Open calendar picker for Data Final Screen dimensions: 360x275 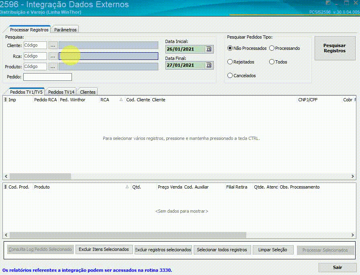tap(209, 65)
